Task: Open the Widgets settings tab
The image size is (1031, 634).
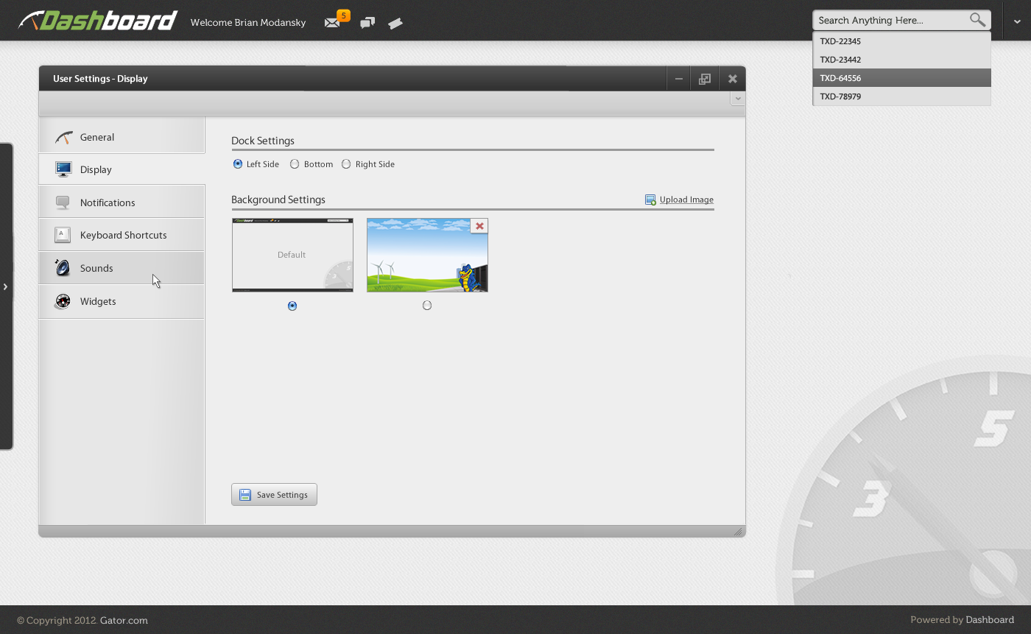Action: [122, 301]
